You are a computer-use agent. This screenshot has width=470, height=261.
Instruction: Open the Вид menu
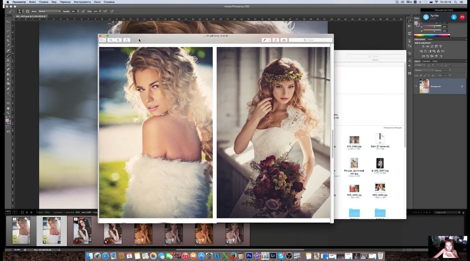tap(54, 2)
